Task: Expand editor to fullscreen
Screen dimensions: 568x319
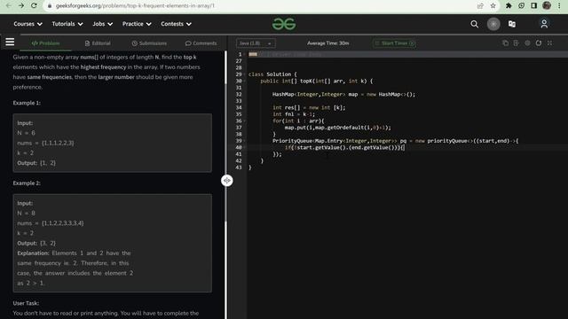Action: 550,43
